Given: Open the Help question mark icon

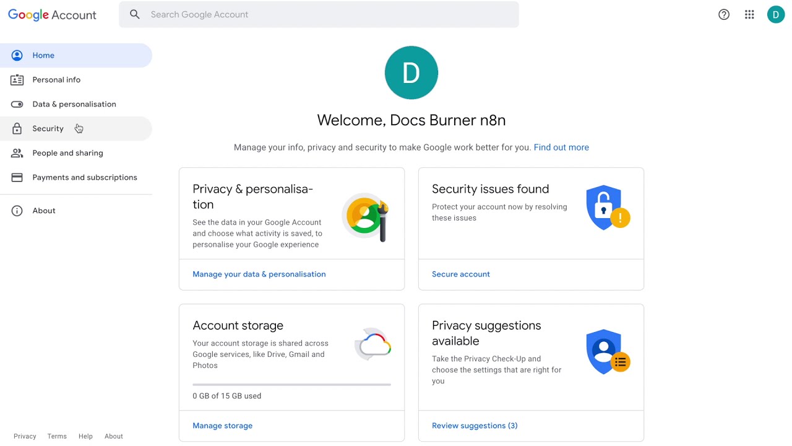Looking at the screenshot, I should pyautogui.click(x=724, y=14).
